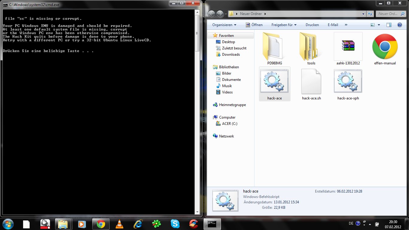The height and width of the screenshot is (230, 409).
Task: Select the hack-ace batch script
Action: click(x=275, y=84)
